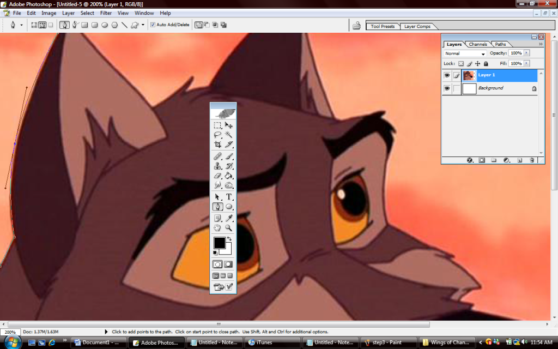This screenshot has width=558, height=349.
Task: Click the black foreground color swatch
Action: tap(219, 243)
